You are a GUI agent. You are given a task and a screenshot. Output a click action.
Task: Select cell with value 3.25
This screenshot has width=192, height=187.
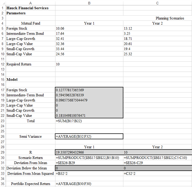pos(158,34)
